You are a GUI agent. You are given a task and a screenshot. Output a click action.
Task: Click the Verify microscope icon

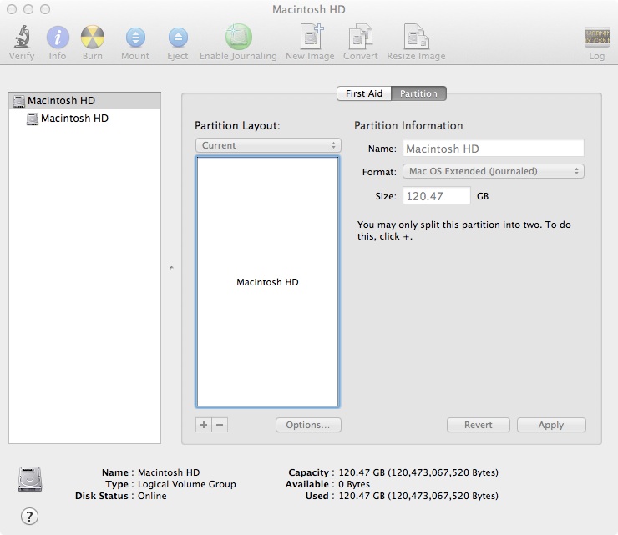coord(22,37)
